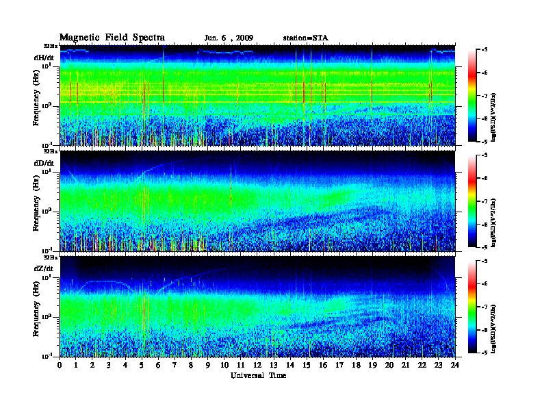
Task: Select the "dZ/dt" panel label
Action: [x=44, y=268]
